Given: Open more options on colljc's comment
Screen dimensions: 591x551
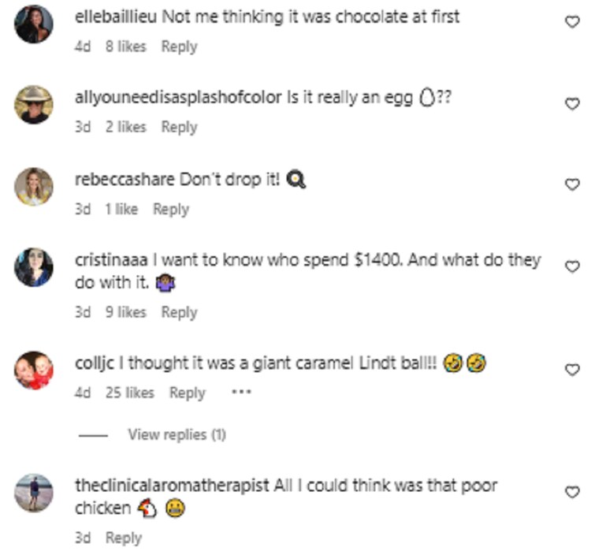Looking at the screenshot, I should coord(241,393).
